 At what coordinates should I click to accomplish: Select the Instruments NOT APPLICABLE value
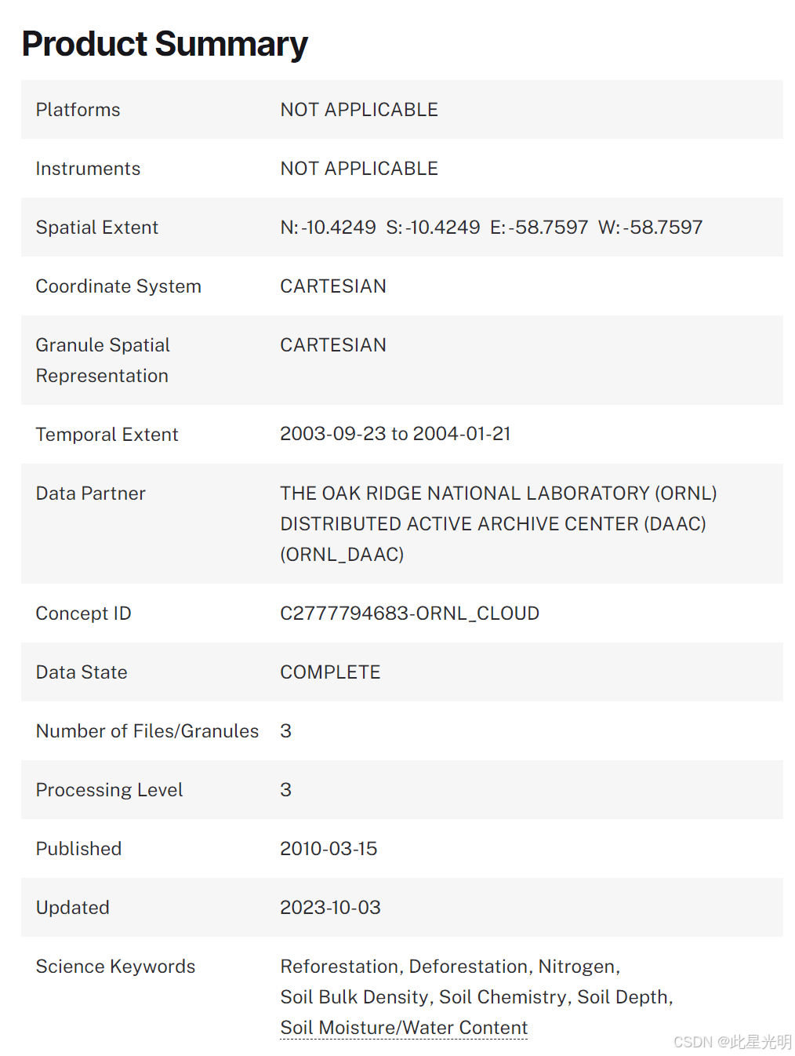click(359, 169)
